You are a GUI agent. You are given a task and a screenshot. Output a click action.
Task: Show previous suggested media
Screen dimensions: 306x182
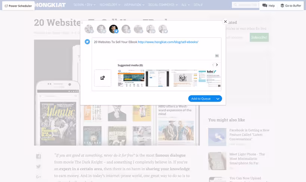213,65
